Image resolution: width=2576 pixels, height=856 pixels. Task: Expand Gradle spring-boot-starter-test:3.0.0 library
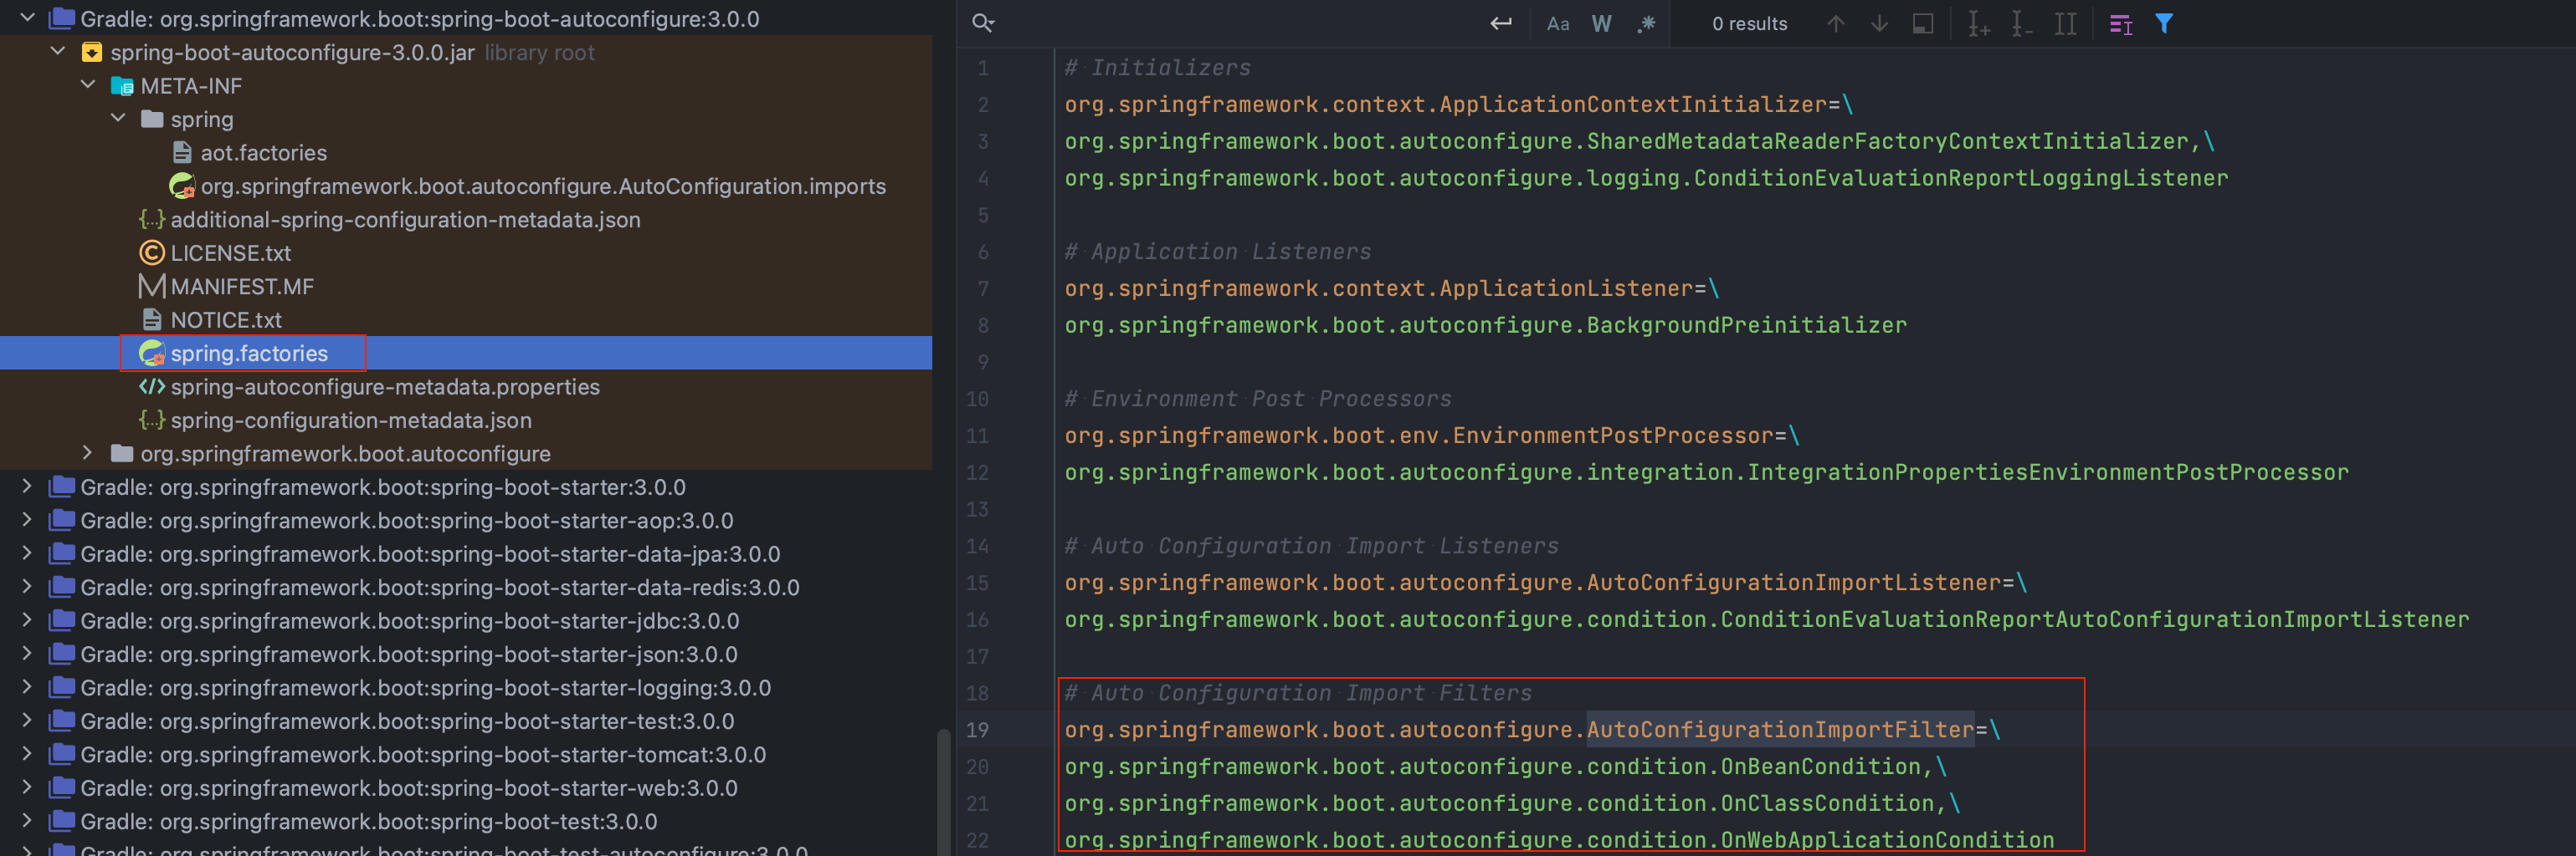28,720
